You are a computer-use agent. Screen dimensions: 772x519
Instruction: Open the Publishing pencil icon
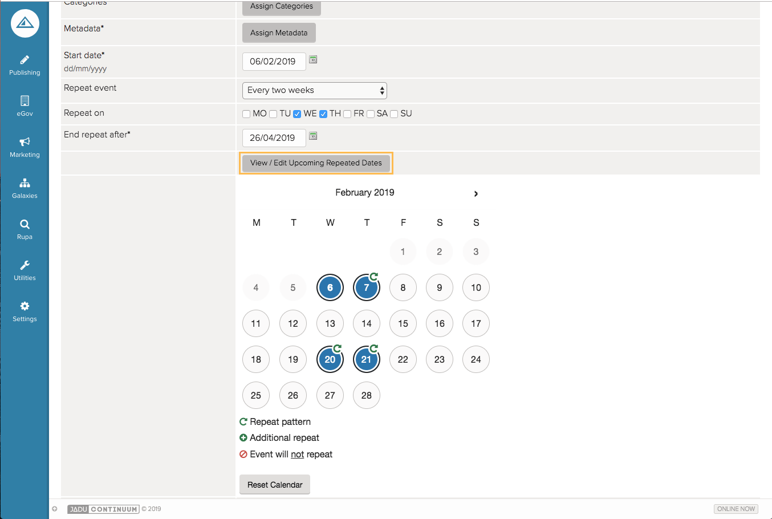25,60
